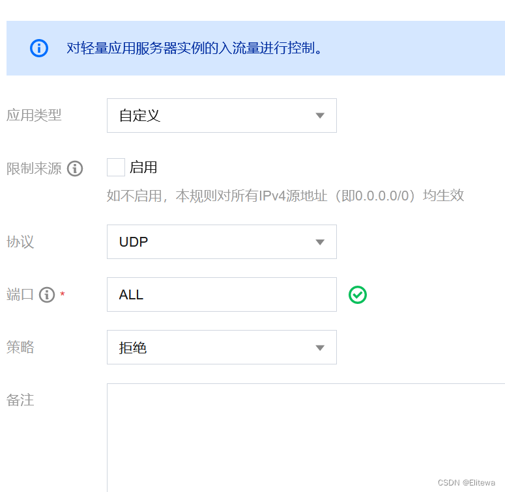Image resolution: width=505 pixels, height=492 pixels.
Task: Open the dropdown showing 拒绝
Action: tap(222, 348)
